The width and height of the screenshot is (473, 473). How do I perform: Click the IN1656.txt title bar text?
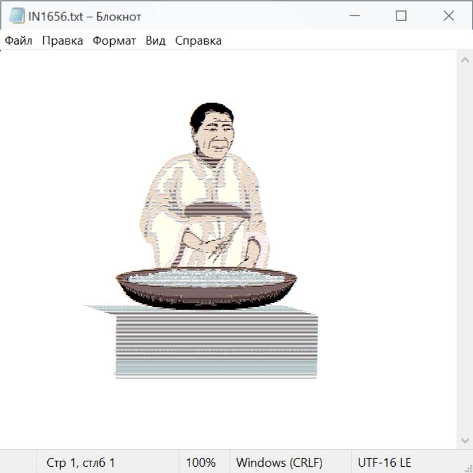[x=85, y=16]
